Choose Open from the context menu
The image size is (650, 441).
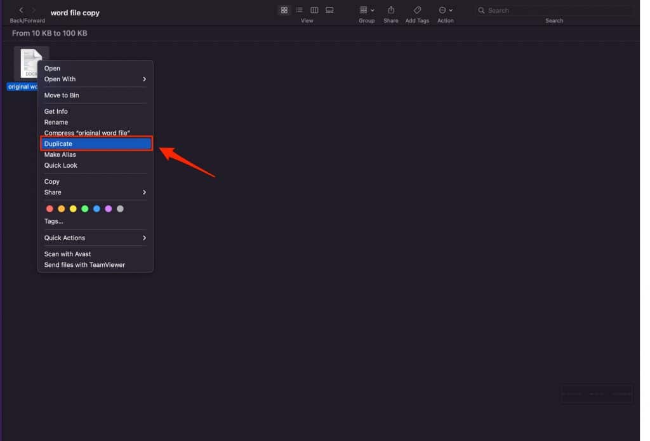(95, 68)
